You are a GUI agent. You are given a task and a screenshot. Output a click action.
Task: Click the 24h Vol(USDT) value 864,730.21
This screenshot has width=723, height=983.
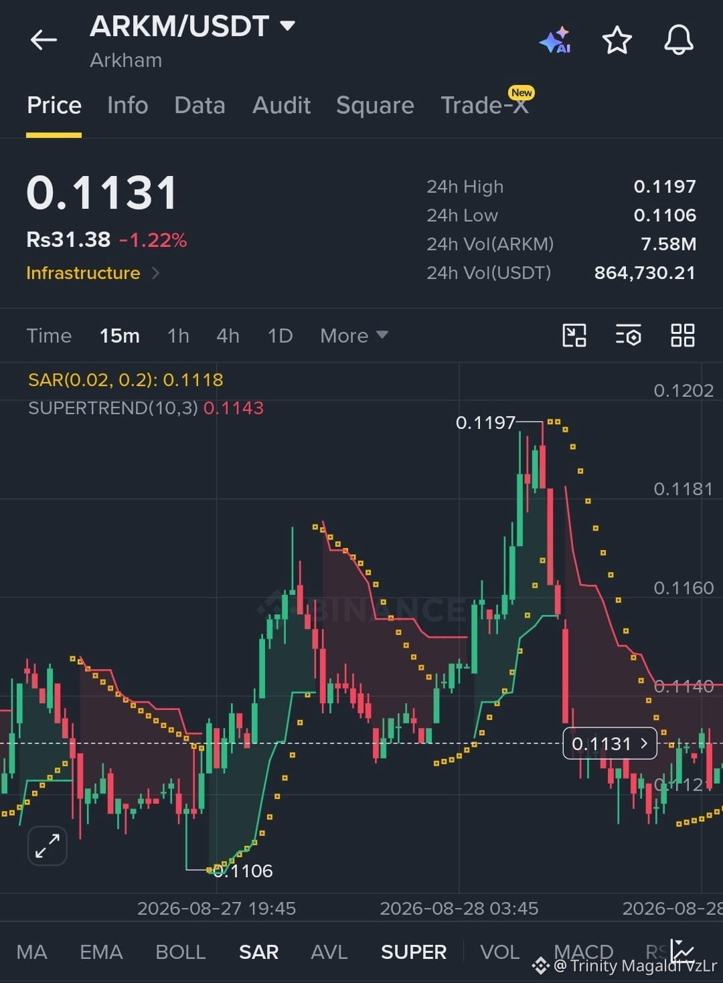pos(645,272)
